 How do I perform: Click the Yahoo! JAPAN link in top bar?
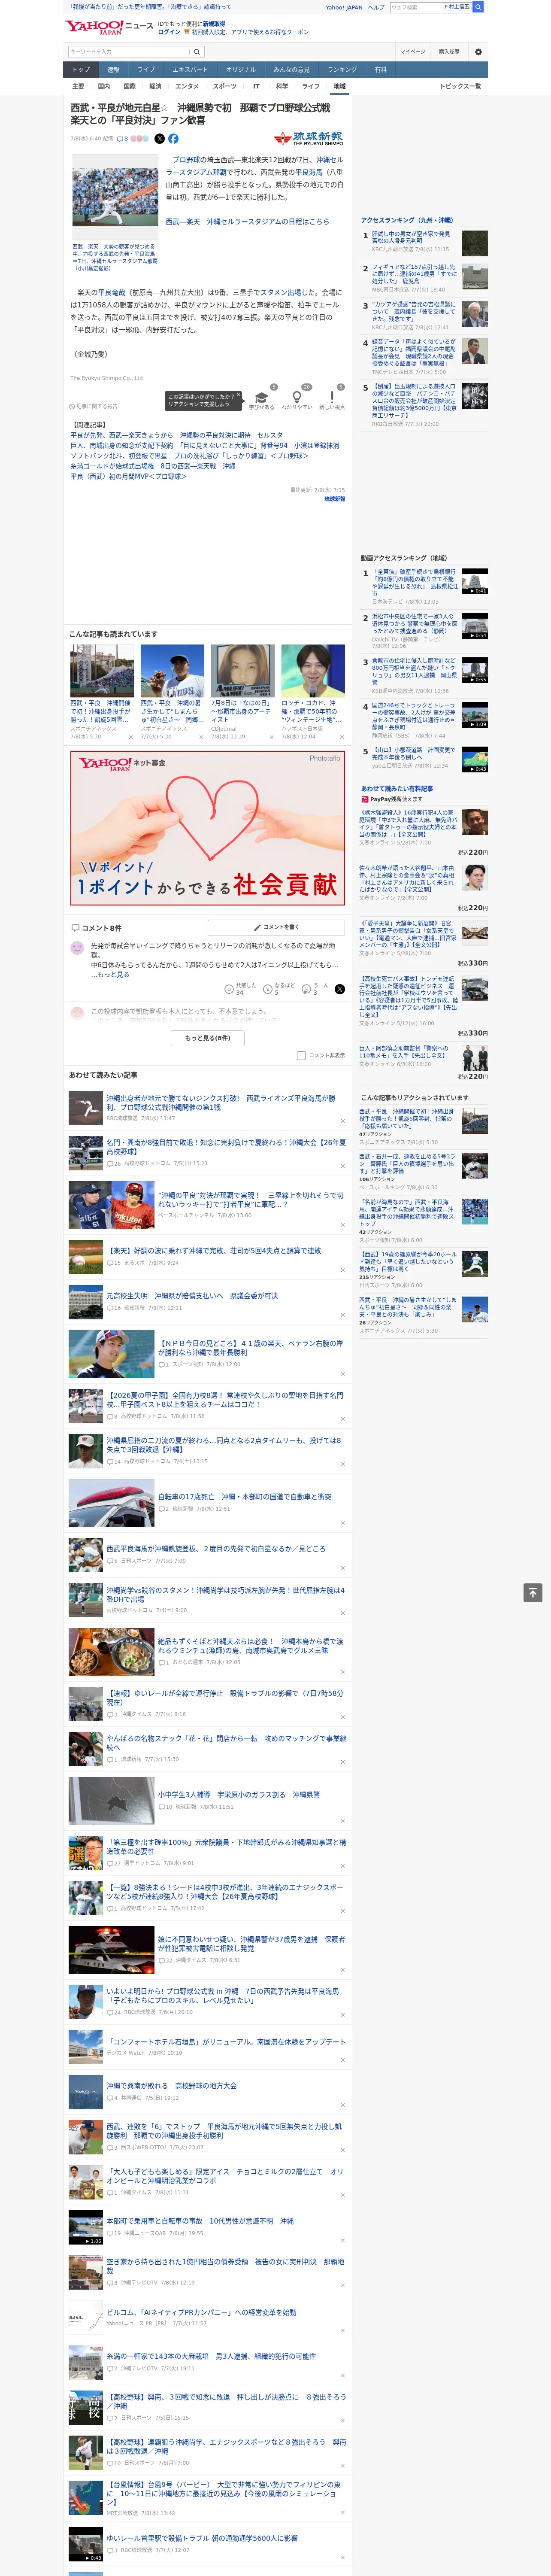pyautogui.click(x=344, y=7)
